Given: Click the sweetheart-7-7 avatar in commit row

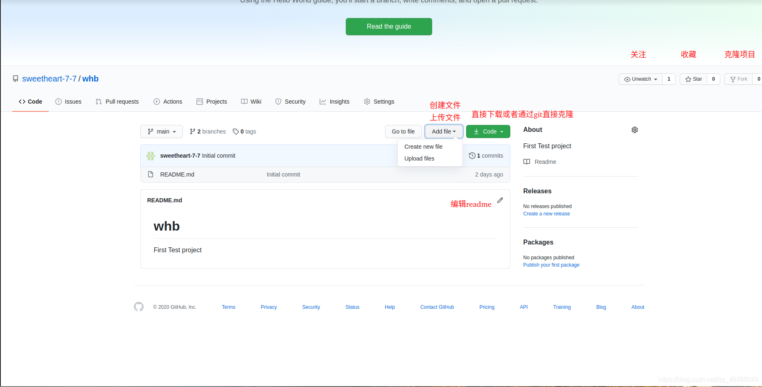Looking at the screenshot, I should 151,156.
